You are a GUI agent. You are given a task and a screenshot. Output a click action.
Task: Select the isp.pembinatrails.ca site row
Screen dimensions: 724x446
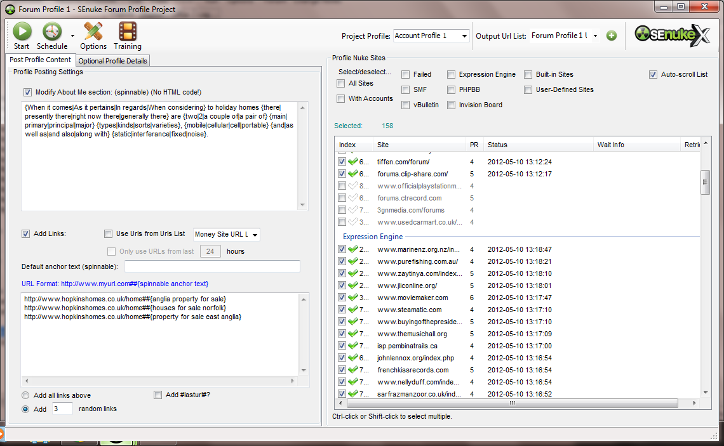click(517, 346)
